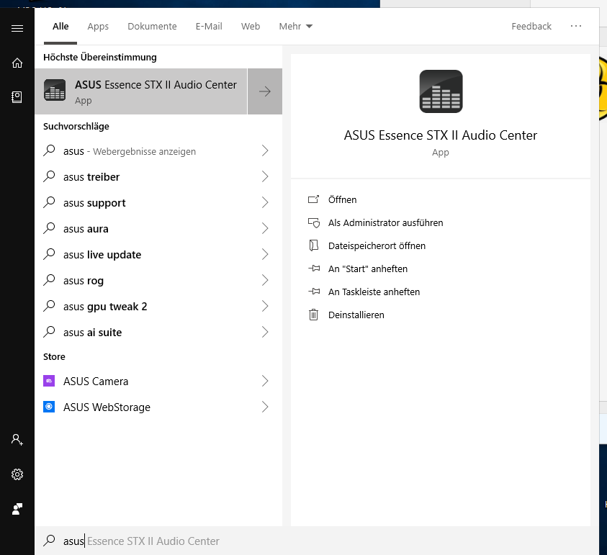This screenshot has width=607, height=555.
Task: Click the search icon beside 'asus rog'
Action: (x=49, y=280)
